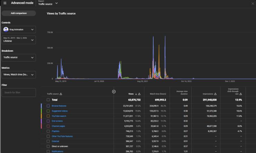The height and width of the screenshot is (153, 256).
Task: Click the warning icon beside click-through rate header
Action: [240, 94]
